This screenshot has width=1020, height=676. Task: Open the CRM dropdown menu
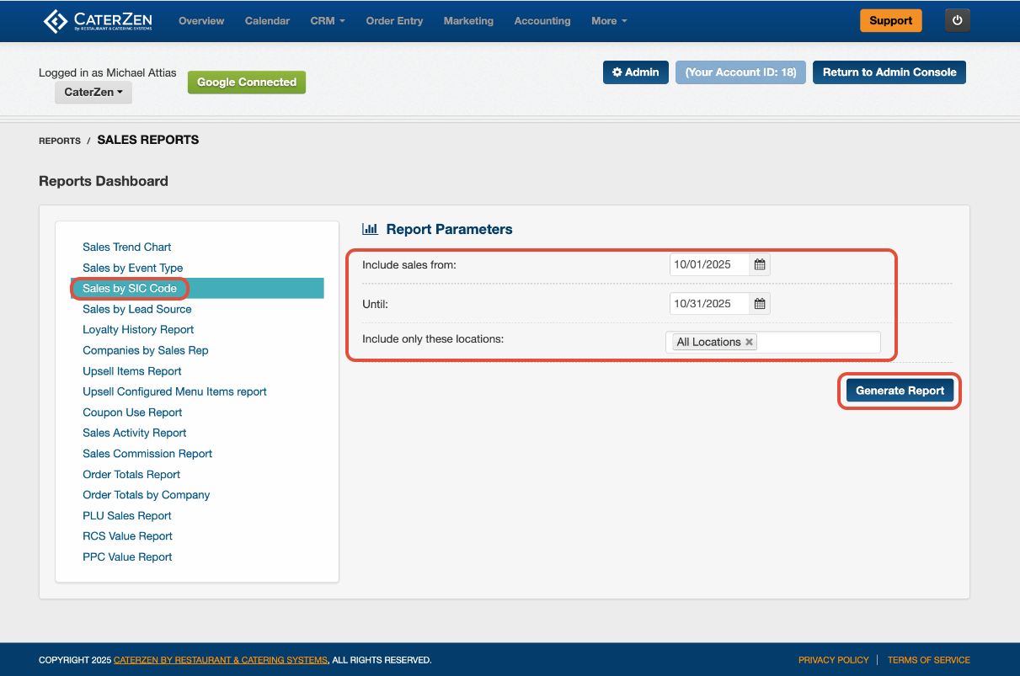[328, 21]
